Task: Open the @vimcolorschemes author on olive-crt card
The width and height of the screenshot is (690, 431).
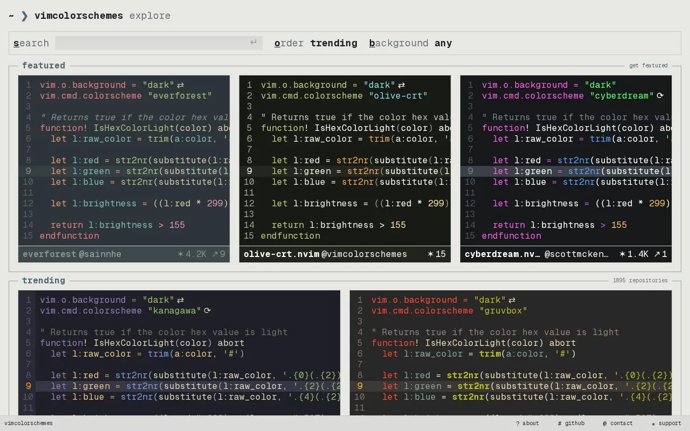Action: pos(364,254)
